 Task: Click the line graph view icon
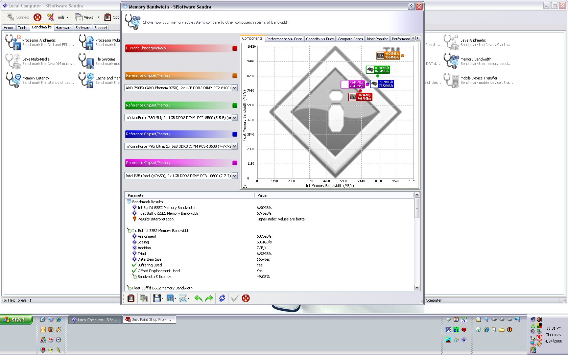(x=183, y=298)
